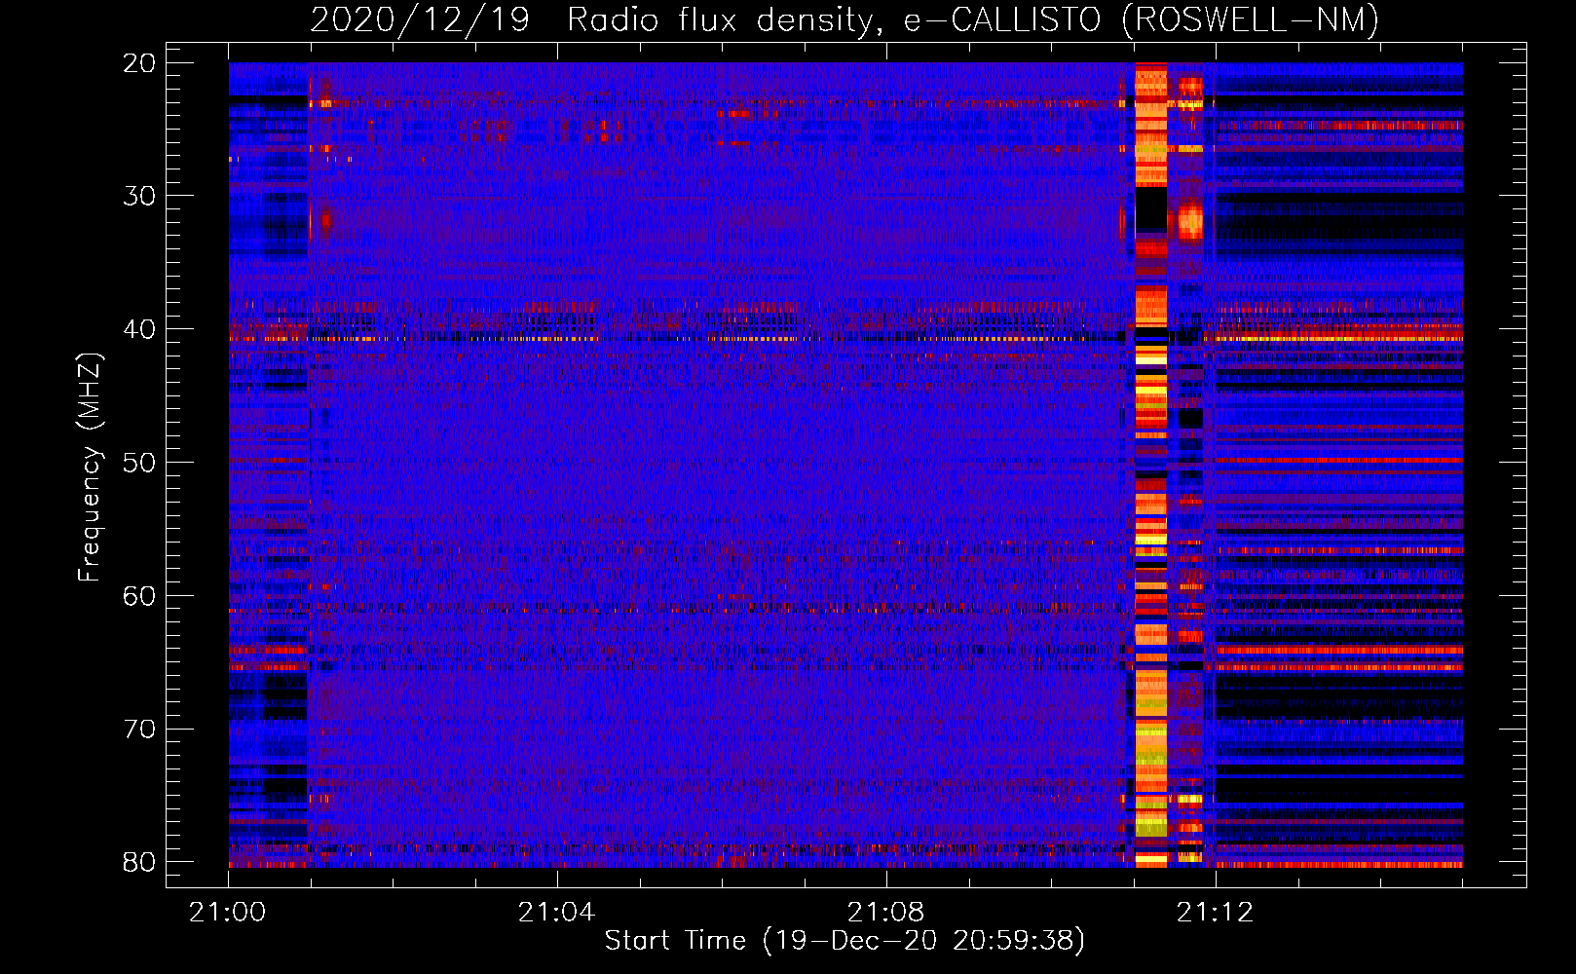The height and width of the screenshot is (974, 1576).
Task: Click the '40' frequency tick label
Action: coord(139,329)
